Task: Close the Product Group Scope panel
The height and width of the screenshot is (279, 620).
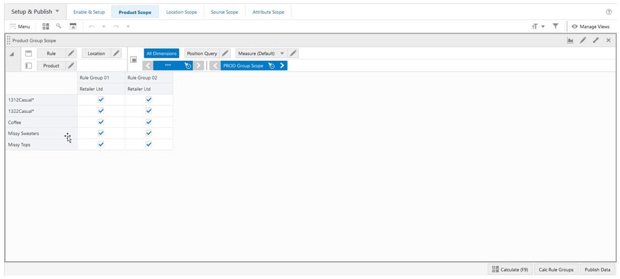Action: pyautogui.click(x=608, y=40)
